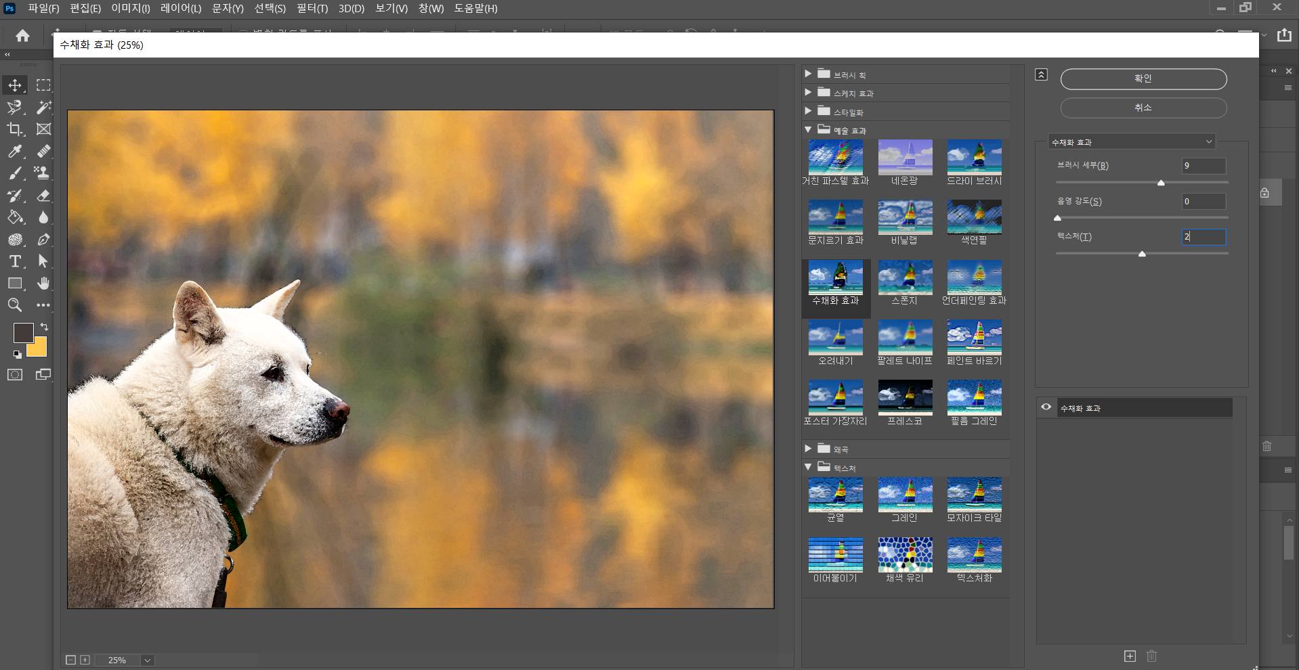The width and height of the screenshot is (1299, 670).
Task: Open the 필터(T) menu
Action: click(x=312, y=9)
